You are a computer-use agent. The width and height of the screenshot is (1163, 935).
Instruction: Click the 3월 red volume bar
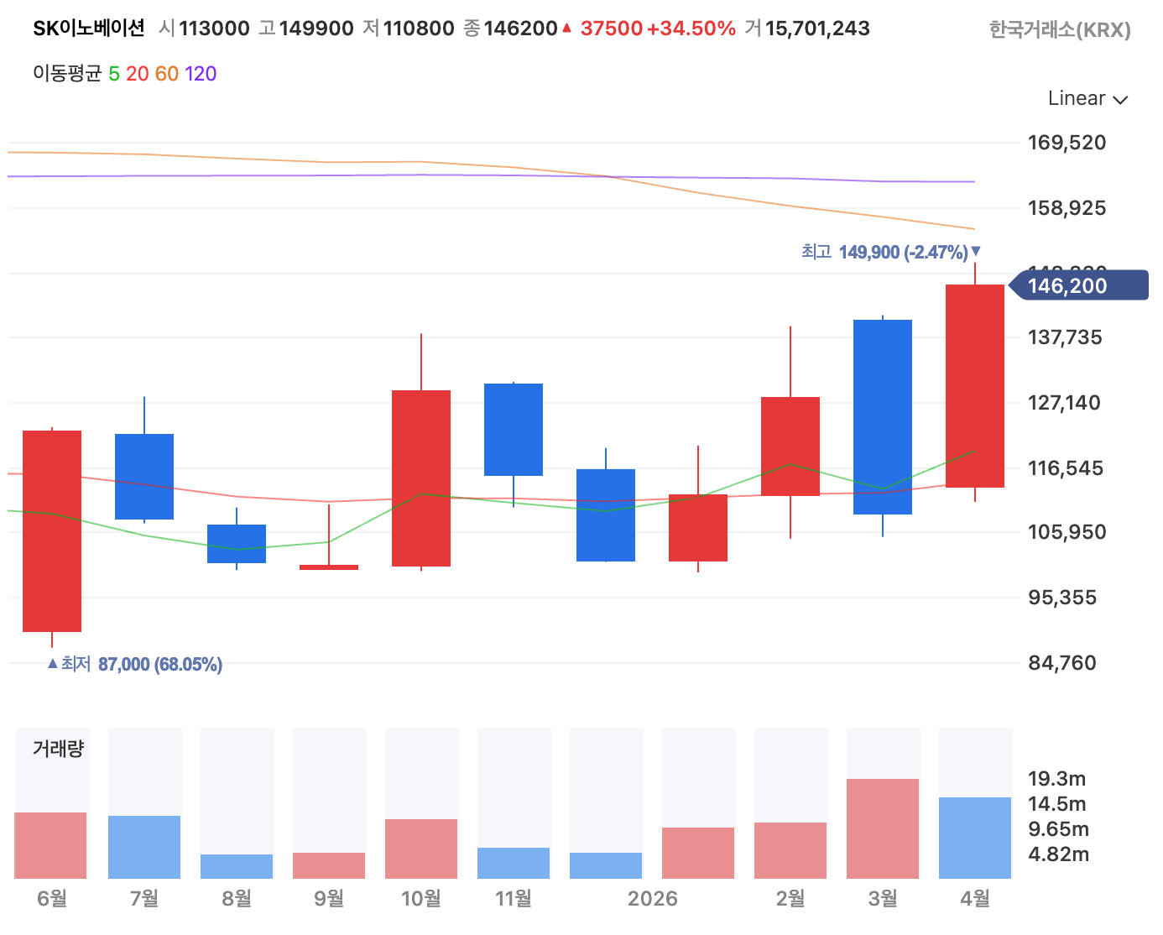pos(883,828)
